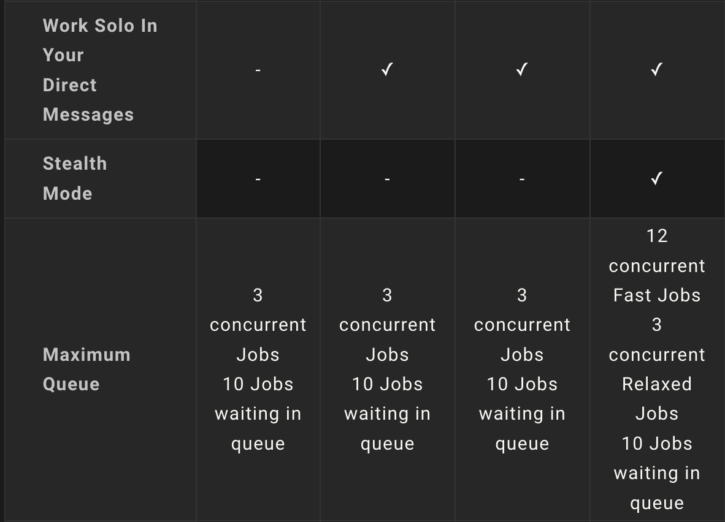Click '10 Jobs waiting in queue' in second plan column
725x522 pixels.
click(x=387, y=414)
